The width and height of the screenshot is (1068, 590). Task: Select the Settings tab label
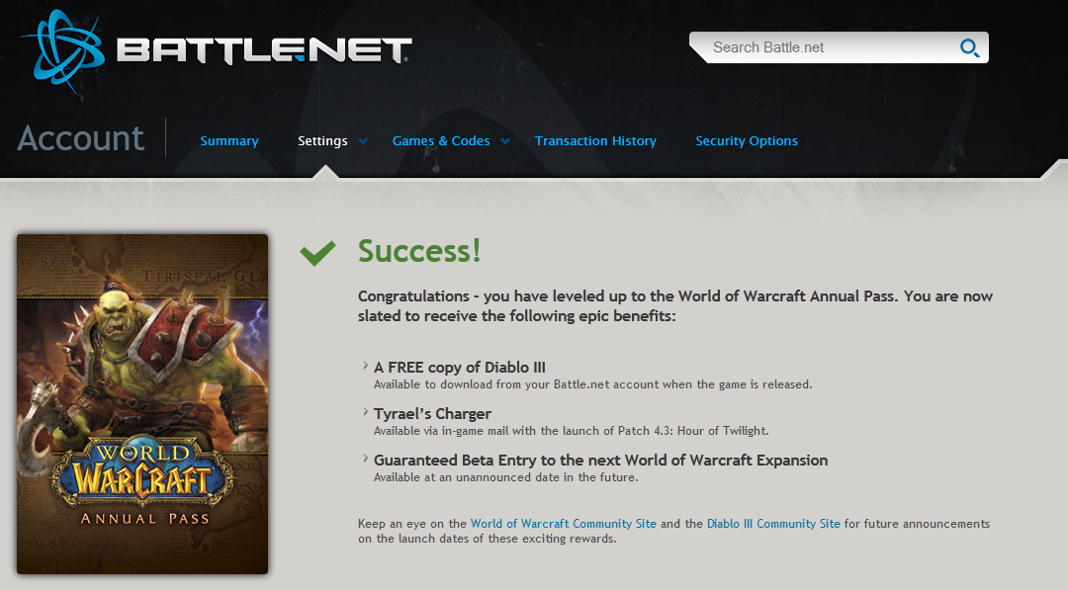pos(322,141)
